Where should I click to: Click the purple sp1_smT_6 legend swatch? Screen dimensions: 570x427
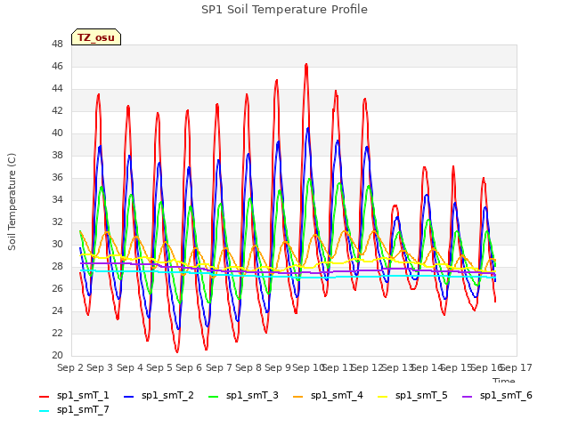[x=468, y=397]
